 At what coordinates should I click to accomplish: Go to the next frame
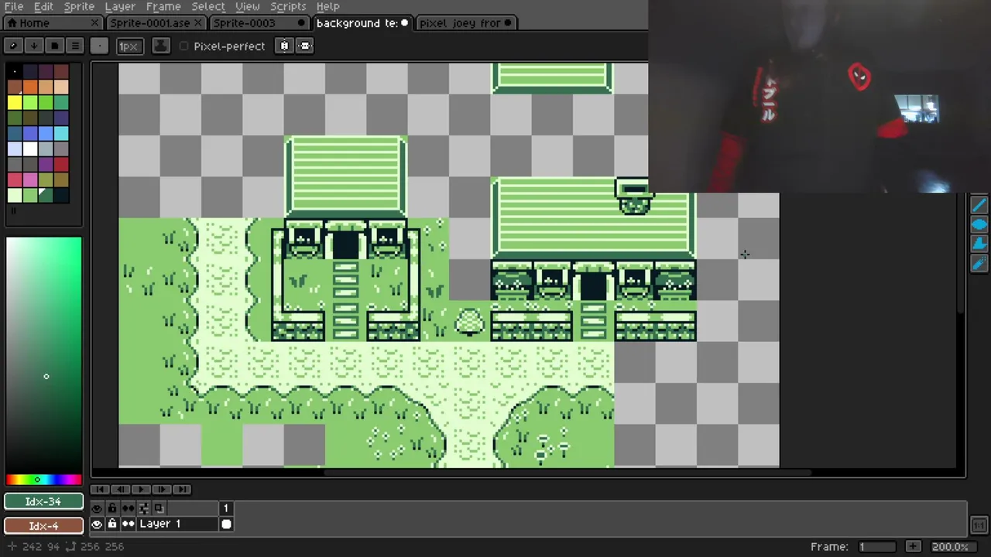(160, 489)
